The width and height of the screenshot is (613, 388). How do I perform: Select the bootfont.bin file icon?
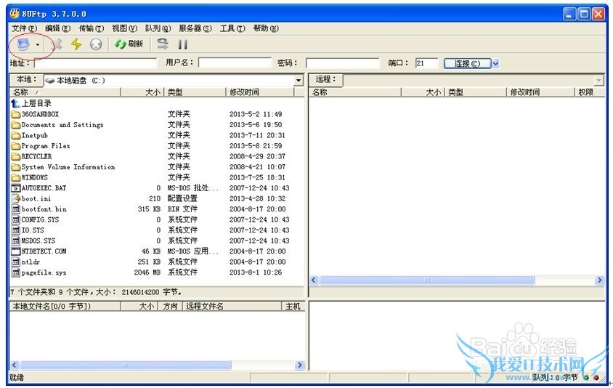tap(16, 209)
